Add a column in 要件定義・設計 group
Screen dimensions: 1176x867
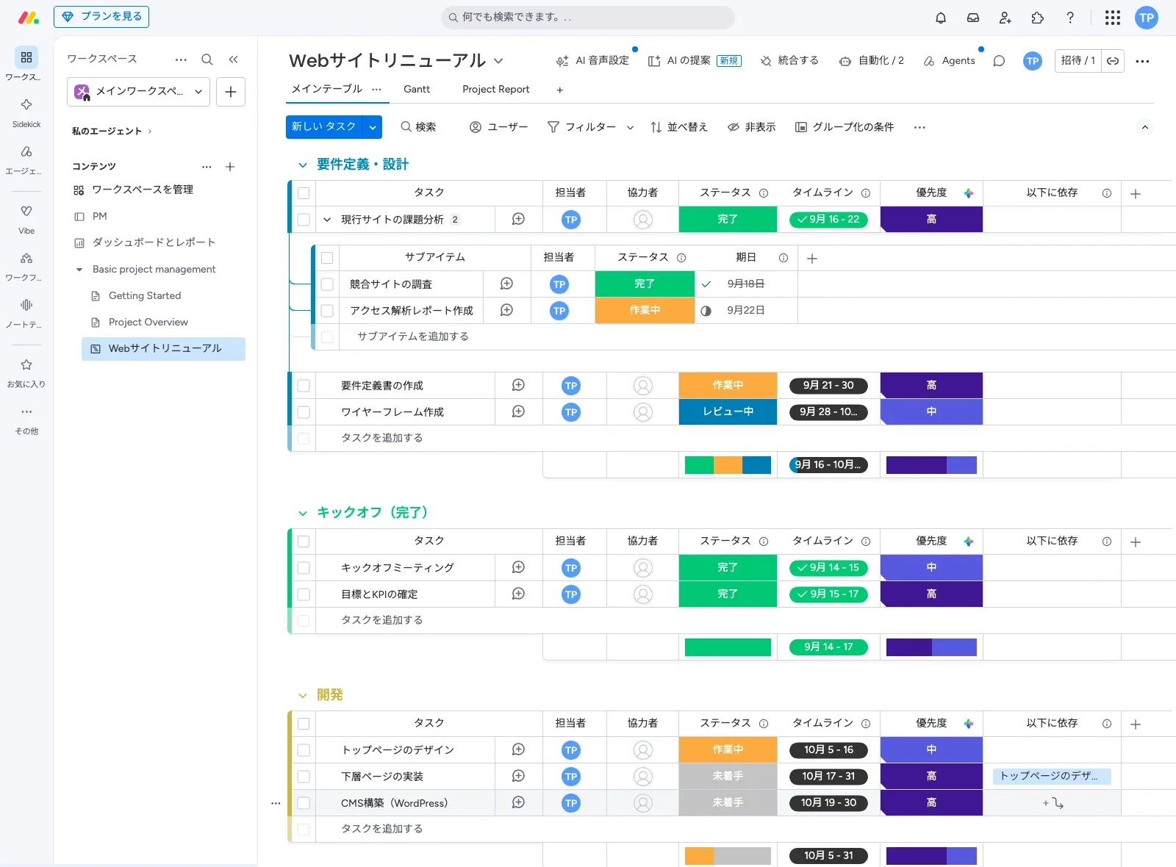[x=1136, y=193]
